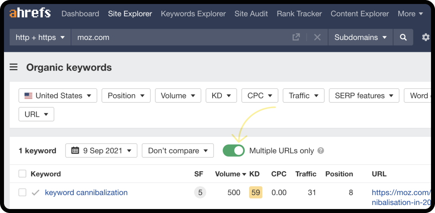This screenshot has height=213, width=435.
Task: Open the URL in new tab icon
Action: [296, 37]
